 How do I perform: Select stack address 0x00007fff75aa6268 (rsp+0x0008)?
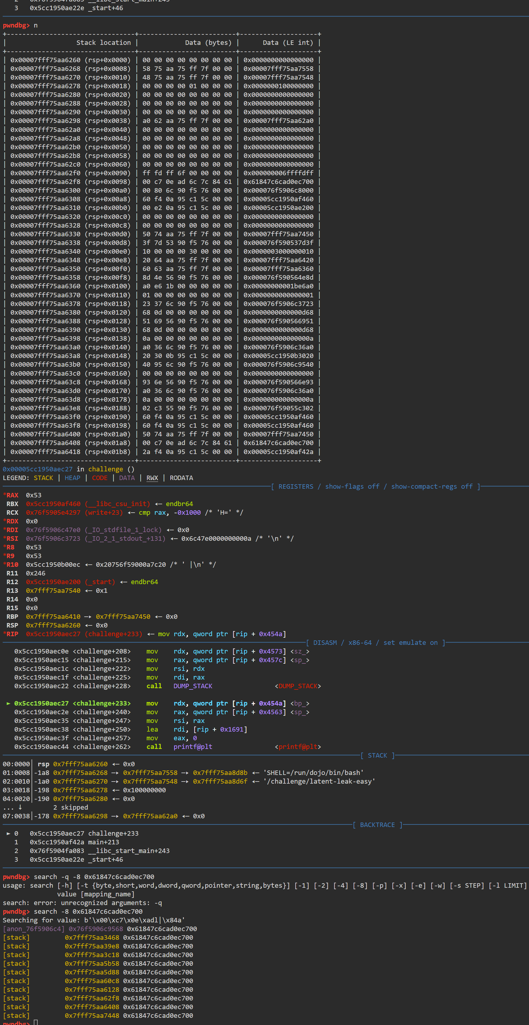coord(71,68)
